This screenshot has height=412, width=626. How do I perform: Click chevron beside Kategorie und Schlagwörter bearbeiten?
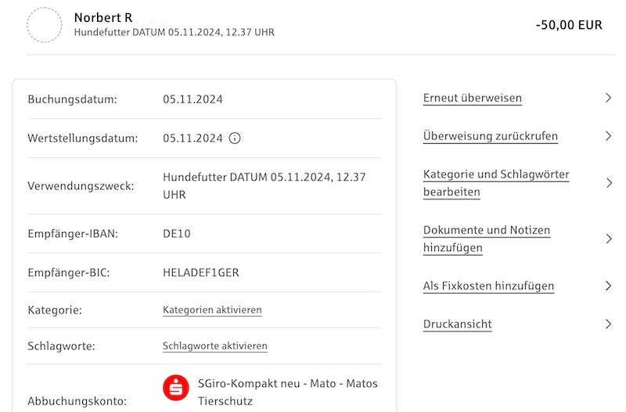[x=608, y=183]
